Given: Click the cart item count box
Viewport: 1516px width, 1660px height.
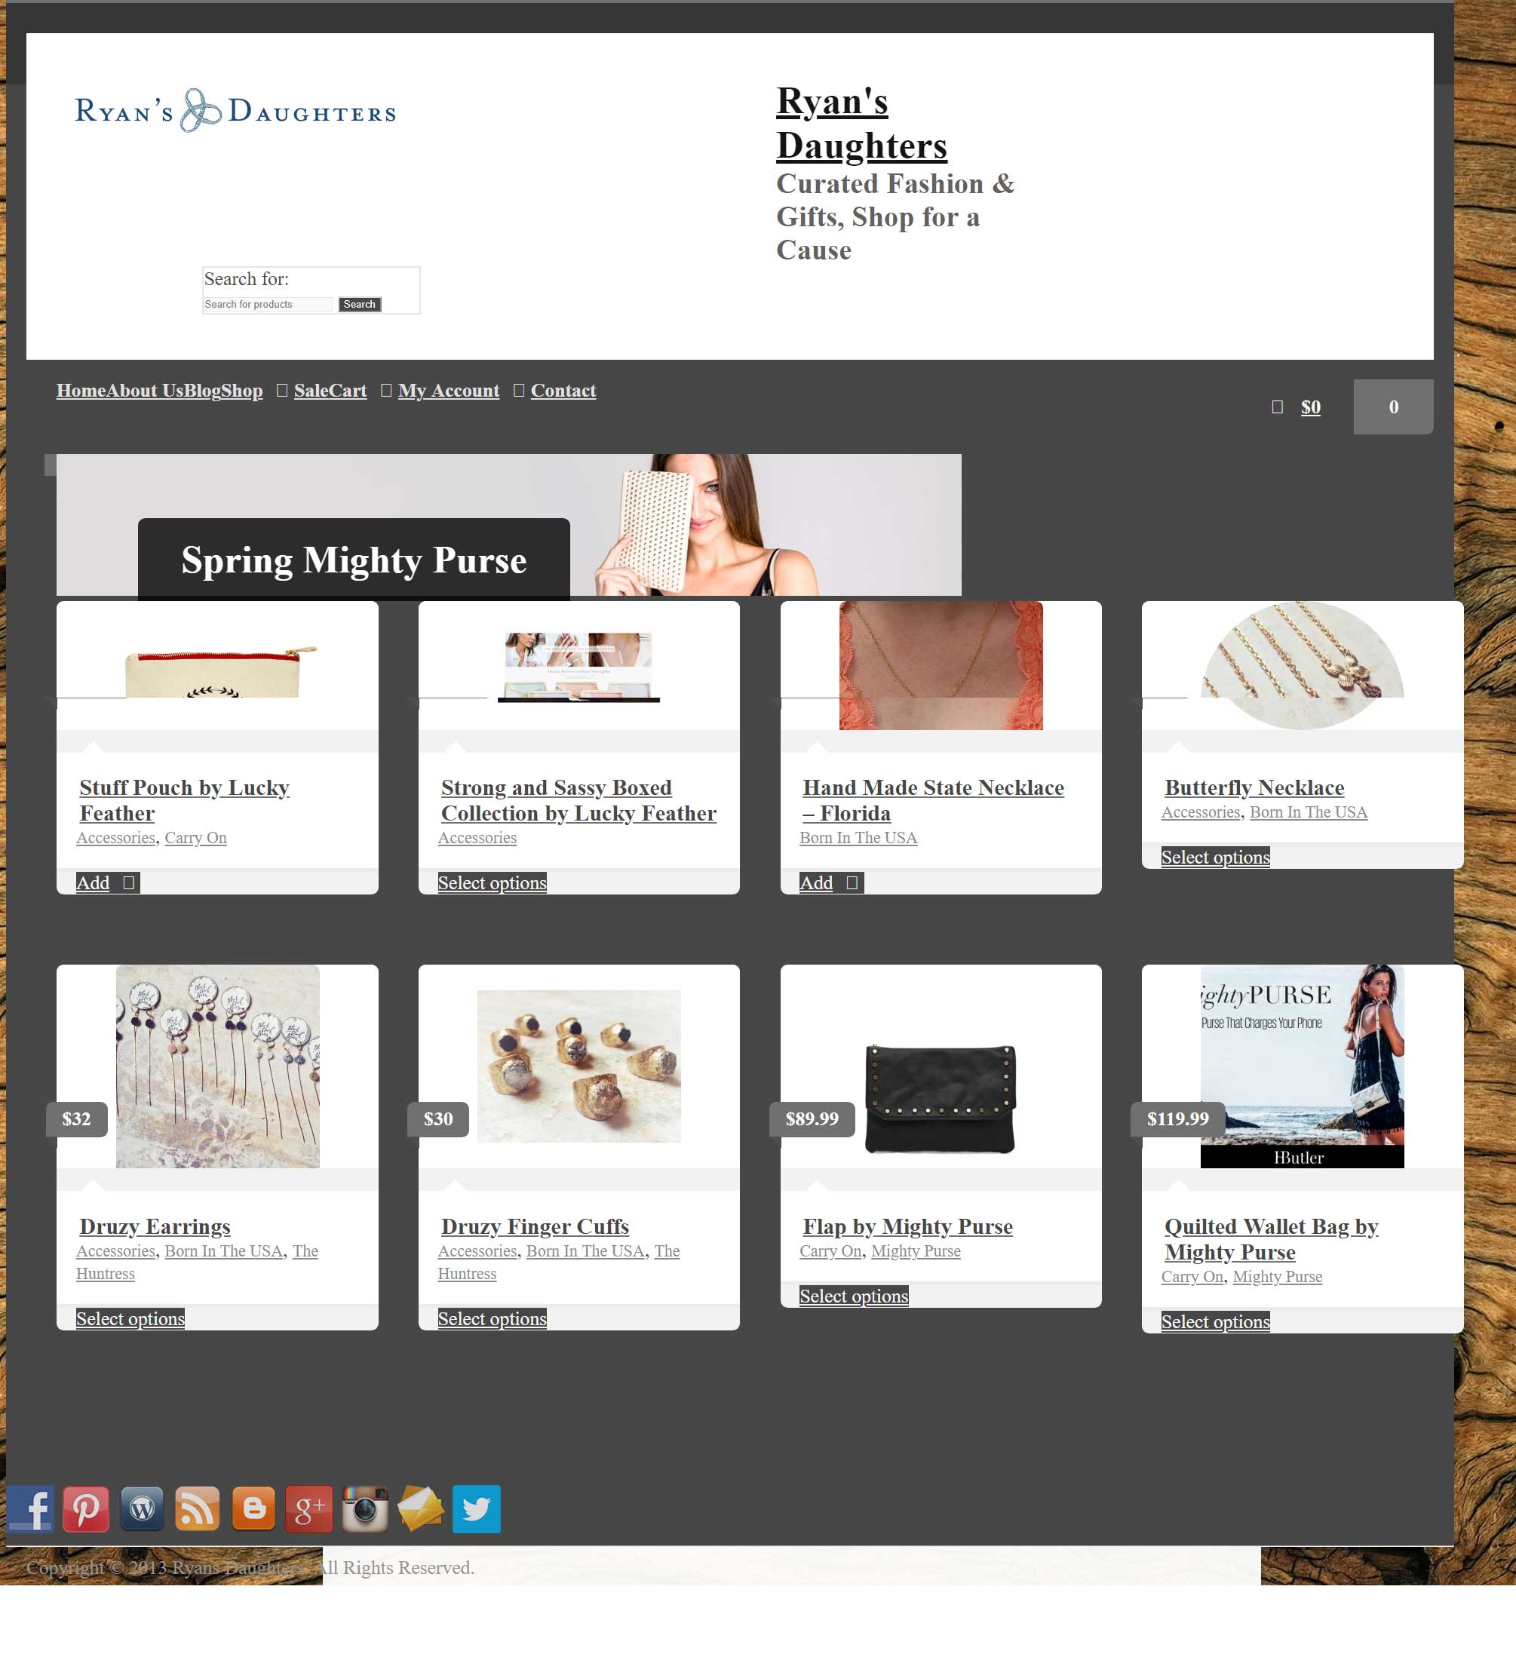Looking at the screenshot, I should click(1393, 407).
